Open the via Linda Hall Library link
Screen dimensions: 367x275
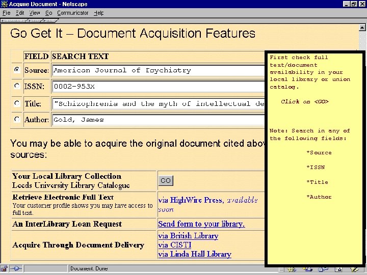[x=195, y=254]
